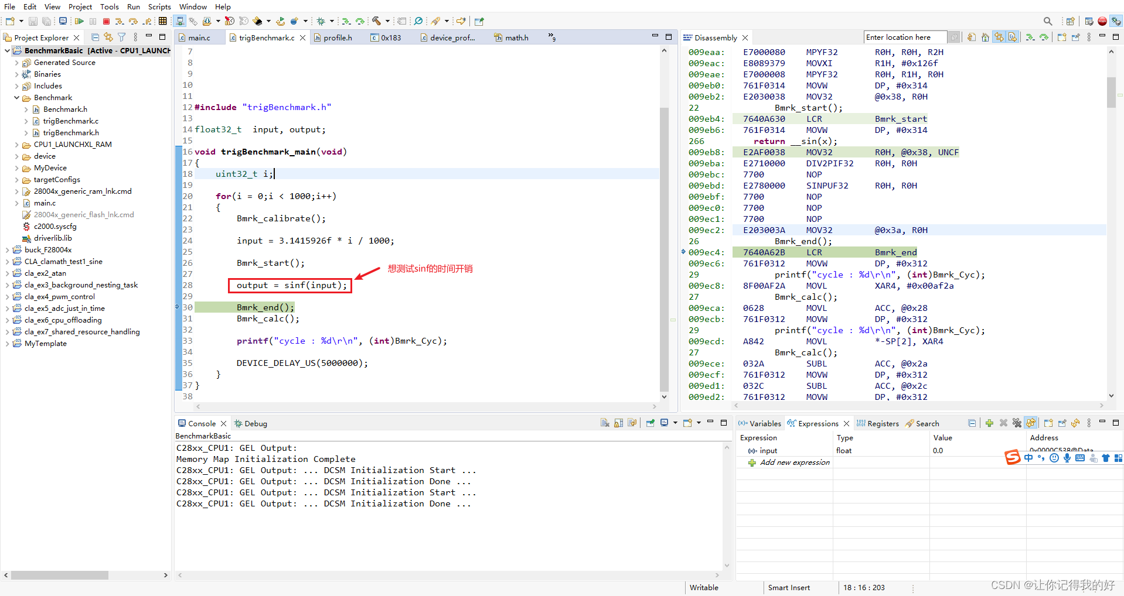Click Collapse All icon in Project Explorer
This screenshot has width=1124, height=596.
(x=95, y=37)
